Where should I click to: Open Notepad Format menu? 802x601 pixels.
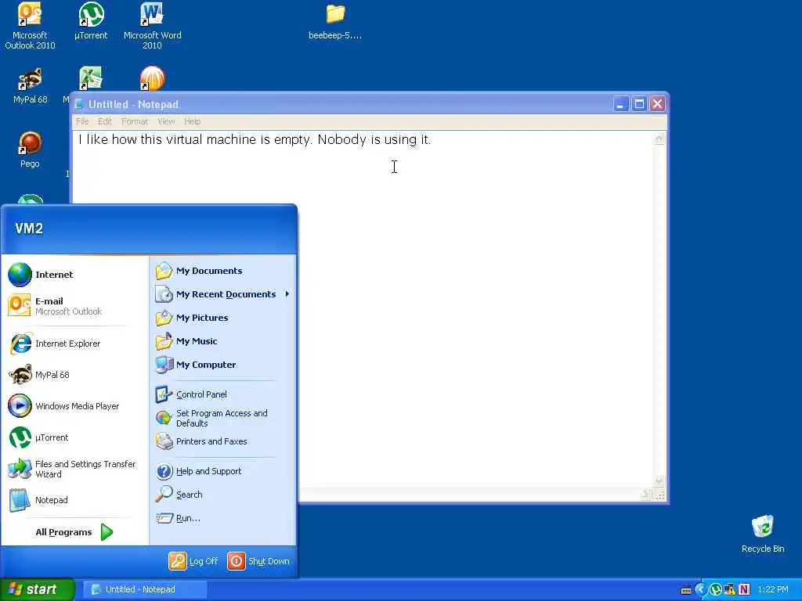pos(135,121)
